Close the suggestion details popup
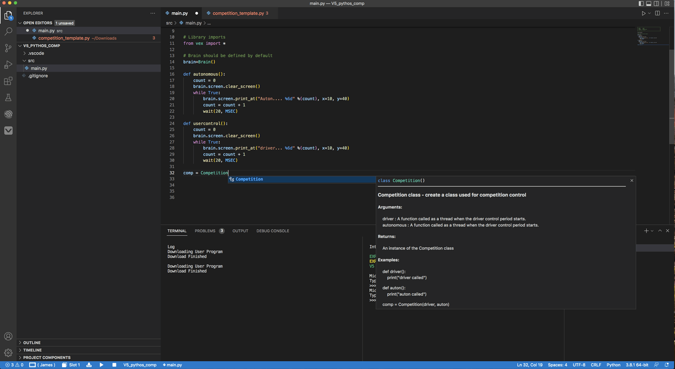 click(631, 181)
